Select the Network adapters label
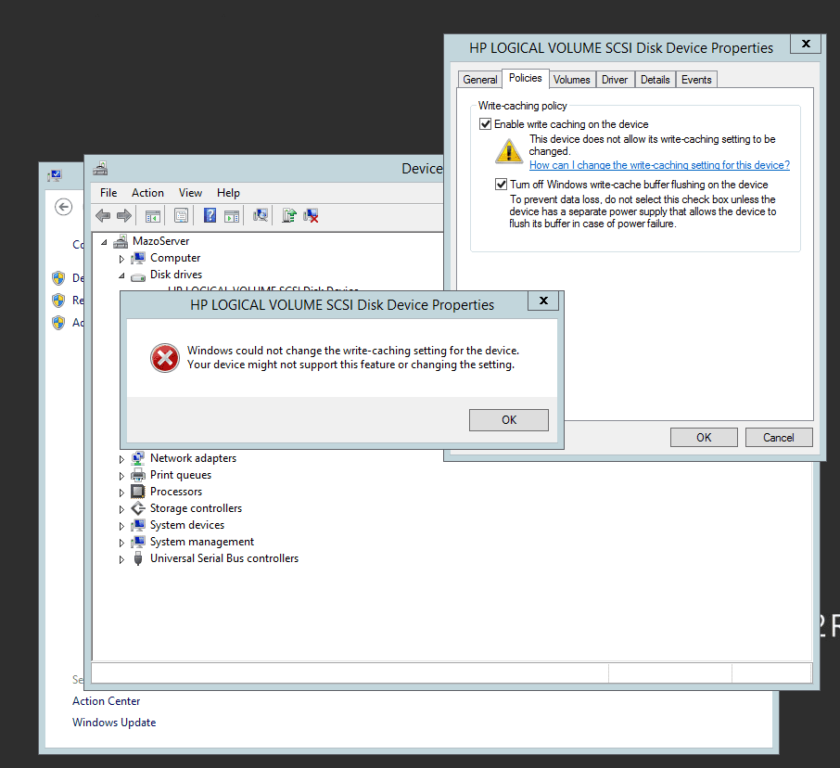The height and width of the screenshot is (768, 840). click(194, 458)
